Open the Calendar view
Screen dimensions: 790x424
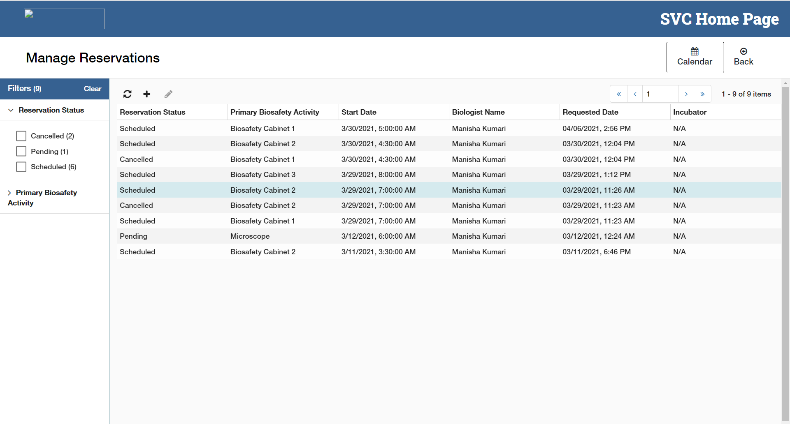tap(694, 57)
